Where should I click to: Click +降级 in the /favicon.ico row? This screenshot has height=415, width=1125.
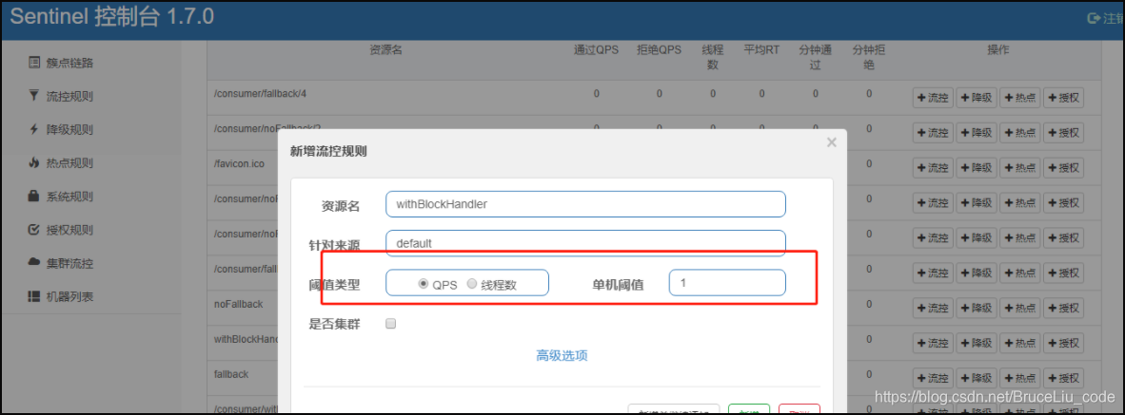pos(977,168)
